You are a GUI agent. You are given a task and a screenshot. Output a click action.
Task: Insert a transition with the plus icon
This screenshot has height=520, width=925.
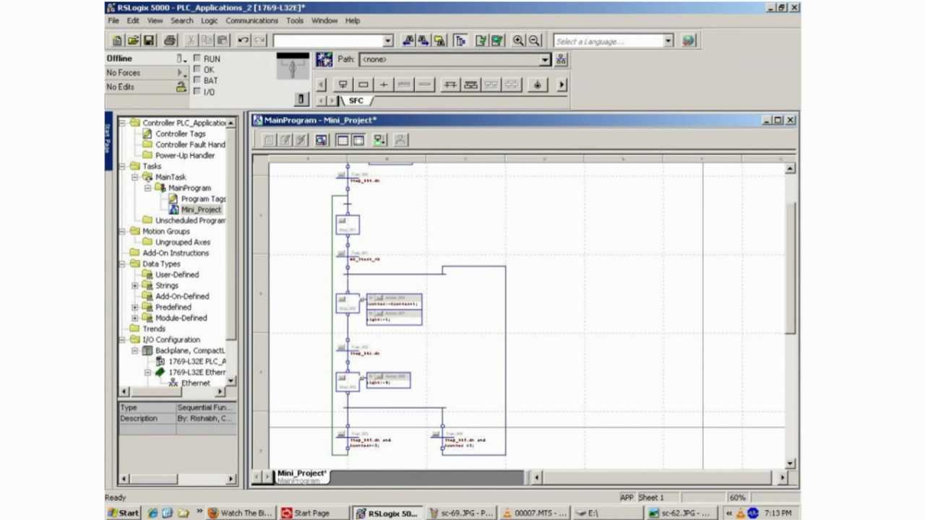(x=384, y=84)
